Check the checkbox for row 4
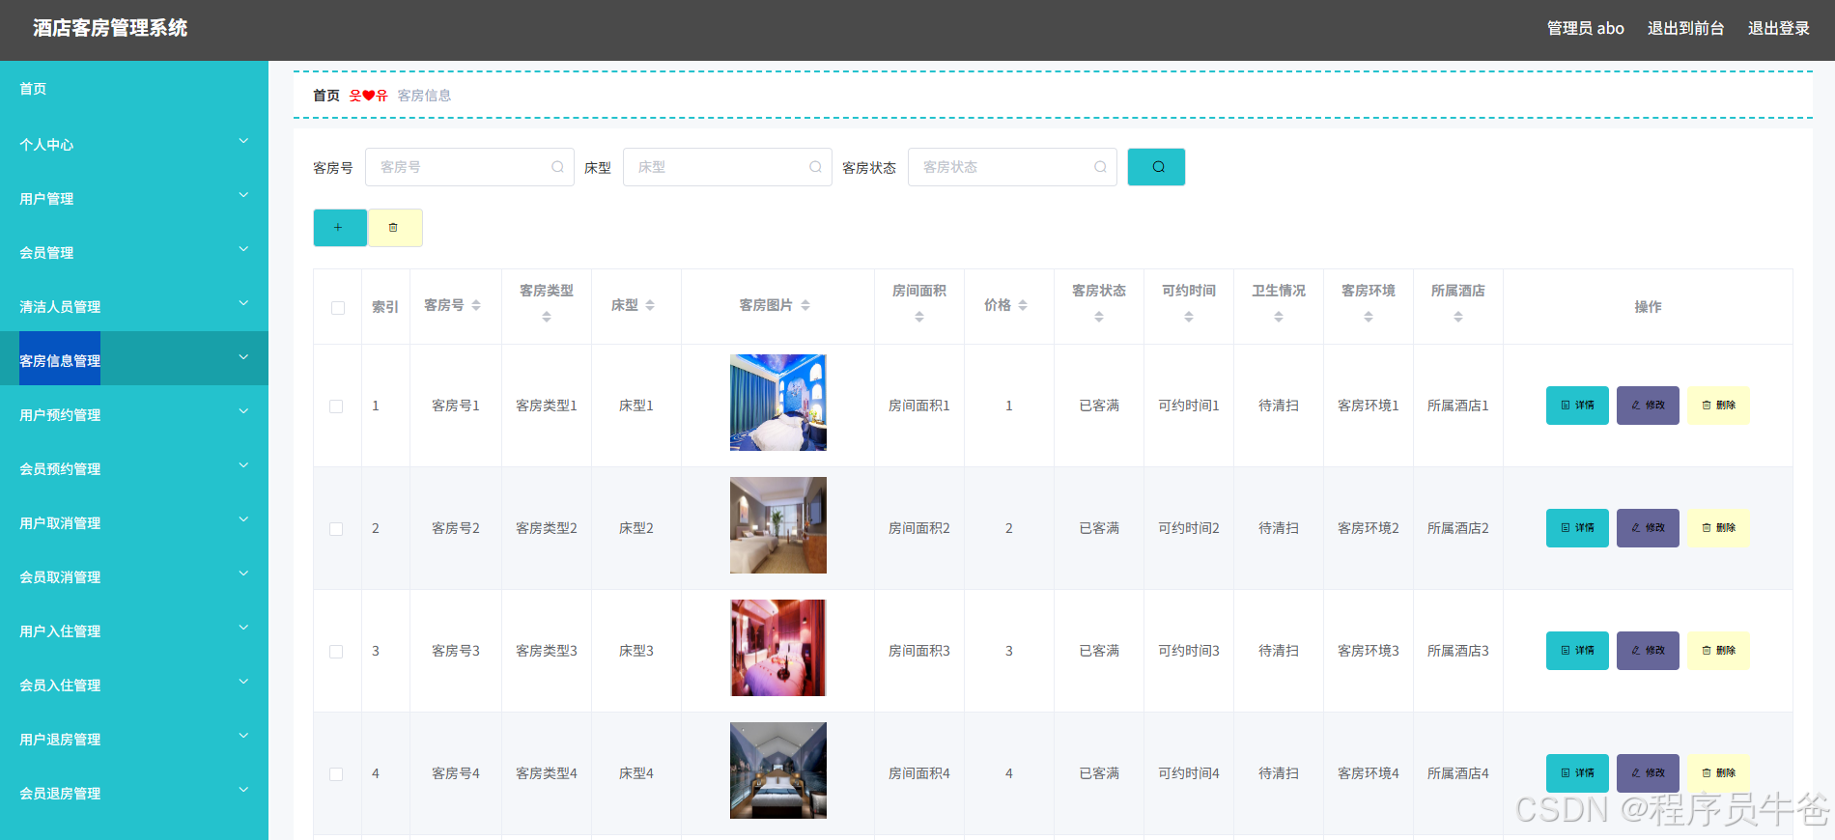Screen dimensions: 1835x840 tap(336, 774)
